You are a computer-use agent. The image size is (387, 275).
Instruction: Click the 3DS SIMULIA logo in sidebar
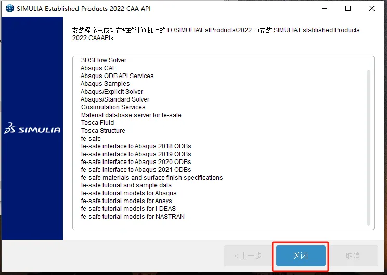(32, 128)
